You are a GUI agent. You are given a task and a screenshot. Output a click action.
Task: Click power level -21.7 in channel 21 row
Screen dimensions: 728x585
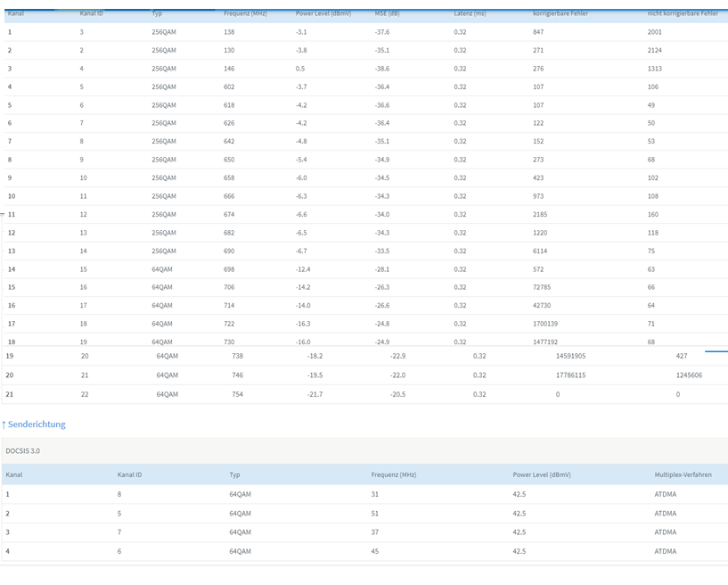pyautogui.click(x=315, y=394)
